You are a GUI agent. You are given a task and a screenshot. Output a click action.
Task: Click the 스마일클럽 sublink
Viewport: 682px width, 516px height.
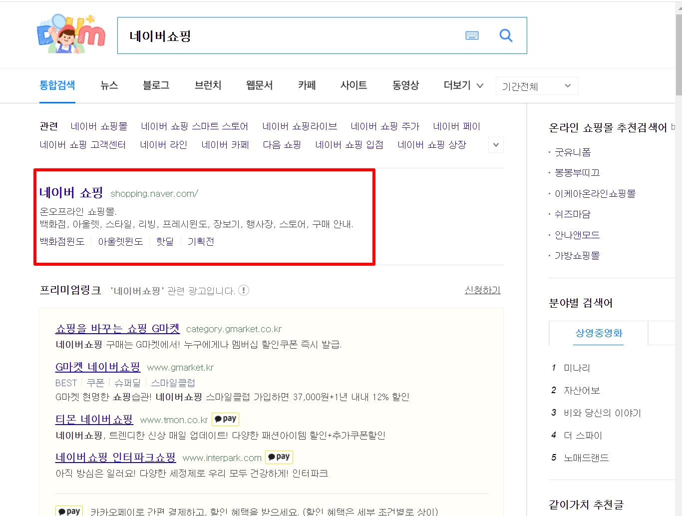pos(173,383)
